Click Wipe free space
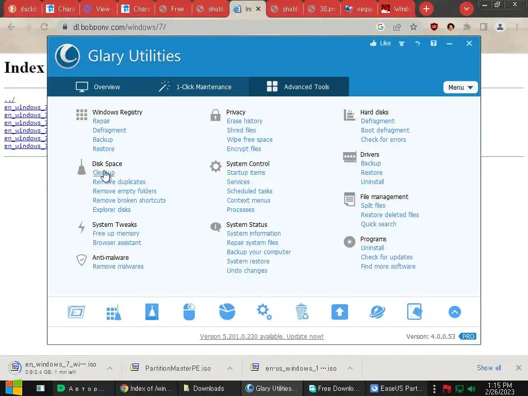Screen dimensions: 528x396 [250, 139]
